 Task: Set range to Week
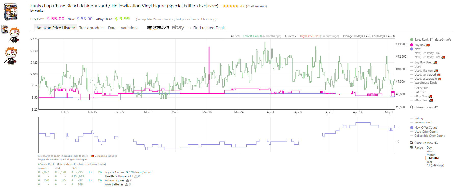tap(430, 151)
